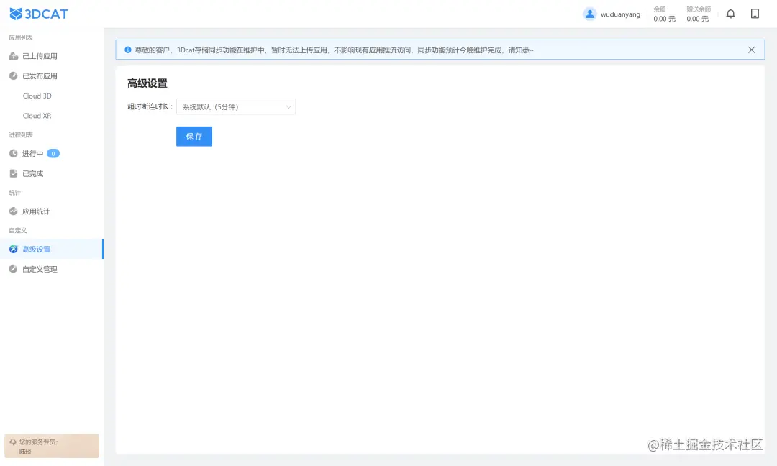
Task: Click the headset icon in service card
Action: [13, 442]
